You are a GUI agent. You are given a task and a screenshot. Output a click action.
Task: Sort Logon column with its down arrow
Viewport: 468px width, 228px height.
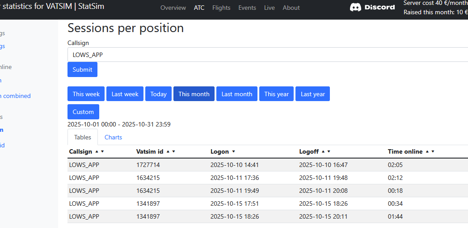233,152
